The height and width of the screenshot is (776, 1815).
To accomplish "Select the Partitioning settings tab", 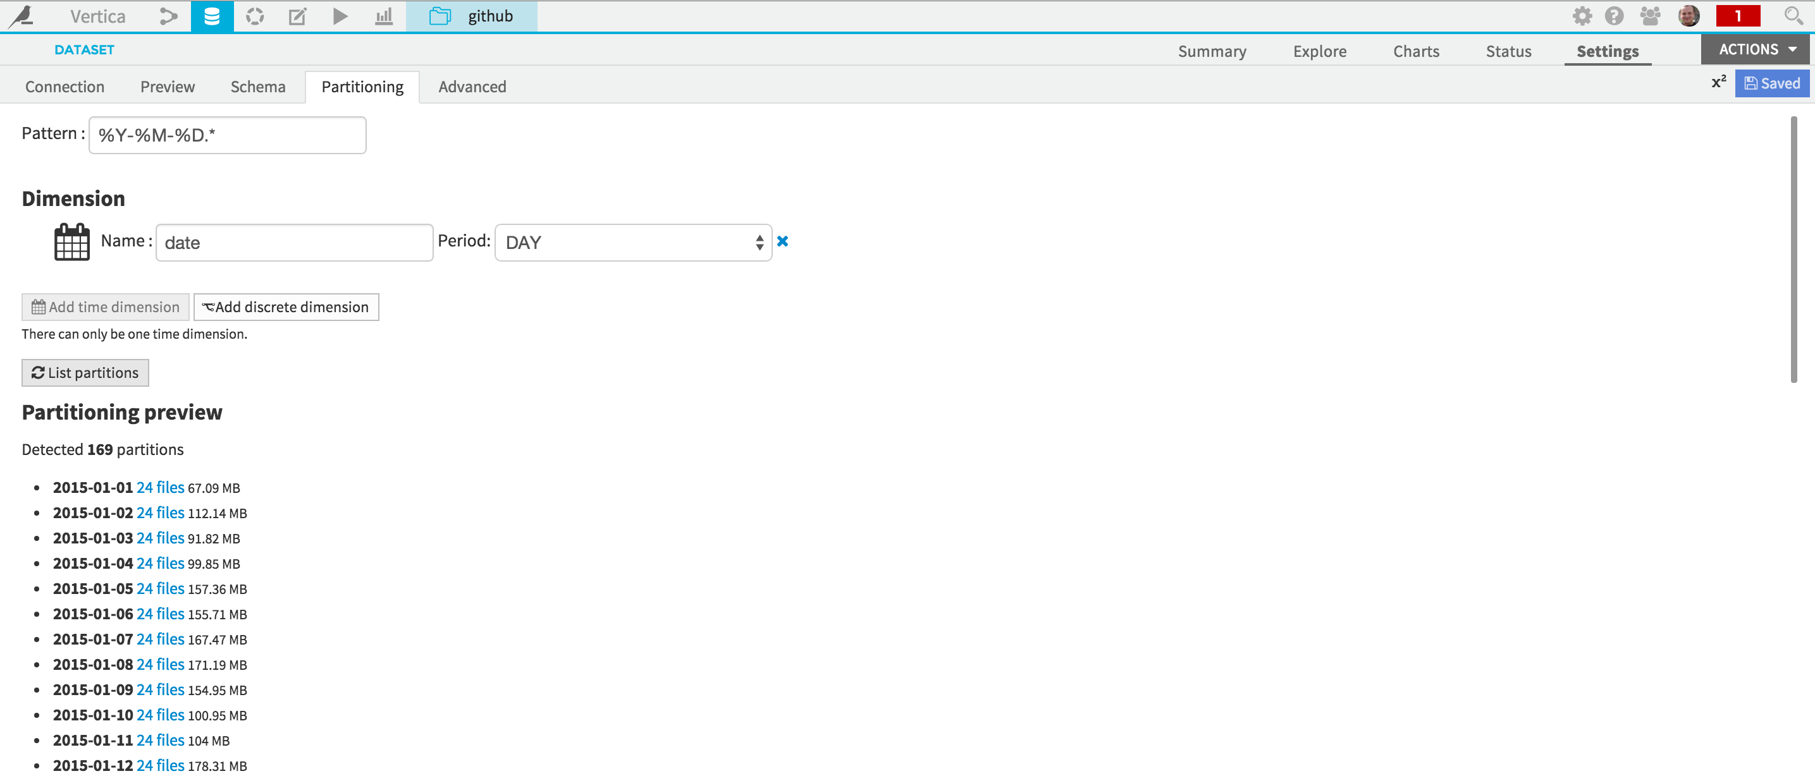I will point(362,87).
